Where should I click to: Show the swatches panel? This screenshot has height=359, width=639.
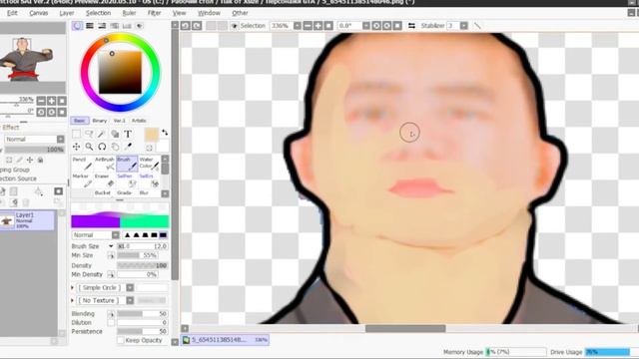tap(127, 26)
